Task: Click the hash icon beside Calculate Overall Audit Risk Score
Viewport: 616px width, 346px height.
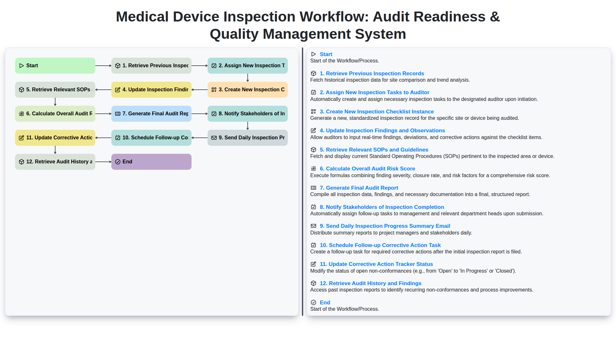Action: pyautogui.click(x=313, y=169)
